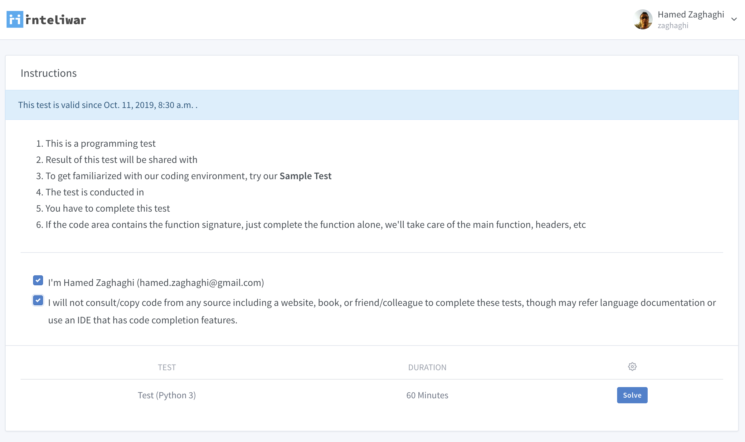Image resolution: width=745 pixels, height=442 pixels.
Task: Click the user profile avatar photo
Action: 643,19
